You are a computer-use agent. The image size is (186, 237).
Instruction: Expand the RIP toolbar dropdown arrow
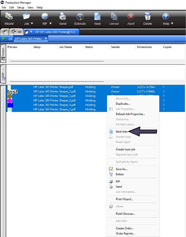click(x=51, y=24)
